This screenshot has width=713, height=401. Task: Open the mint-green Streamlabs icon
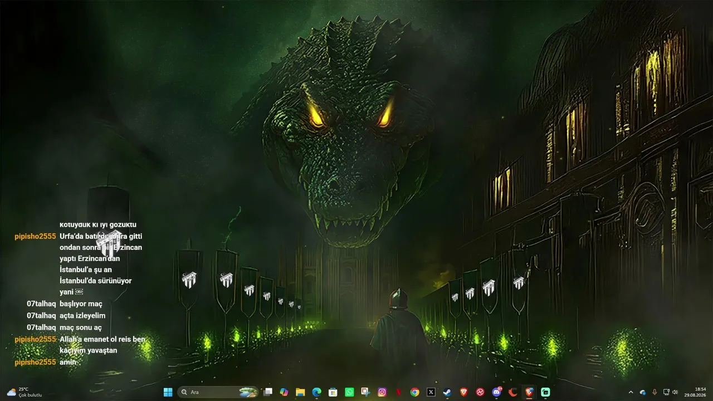pos(545,392)
